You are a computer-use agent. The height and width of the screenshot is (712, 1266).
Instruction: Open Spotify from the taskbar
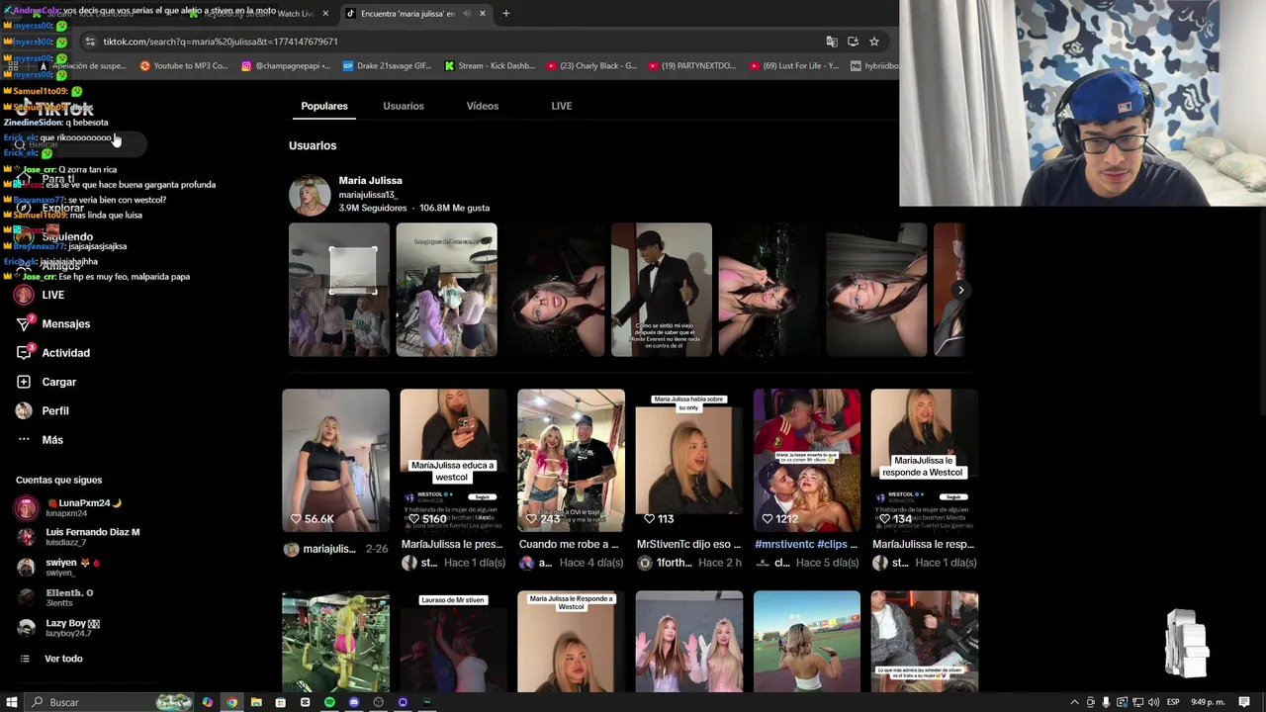(x=329, y=702)
